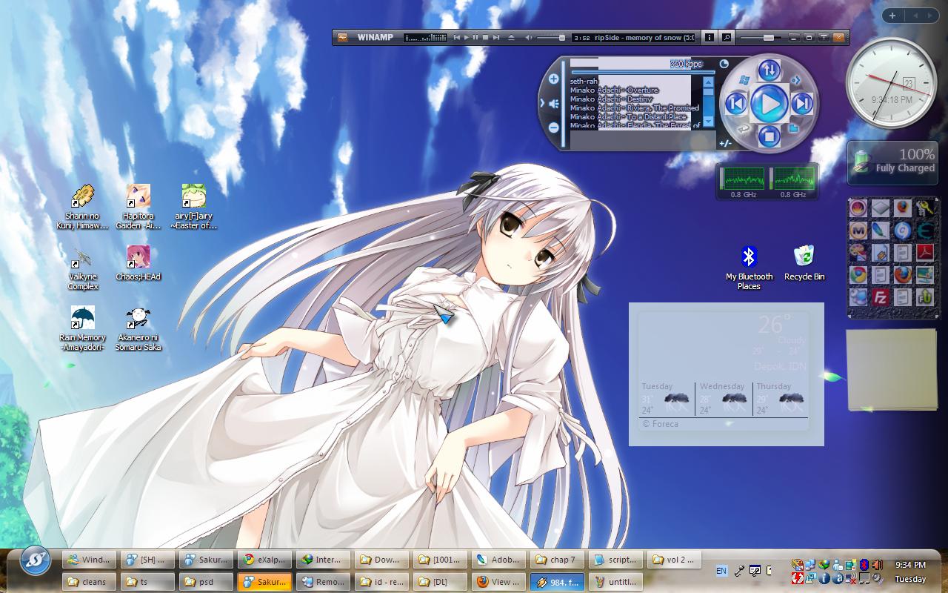Play track in Winamp toolbar
Image resolution: width=948 pixels, height=593 pixels.
coord(467,37)
